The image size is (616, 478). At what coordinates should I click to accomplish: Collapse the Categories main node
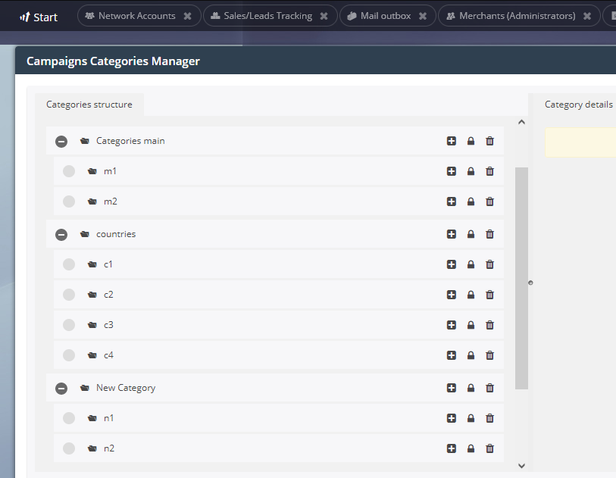coord(61,141)
